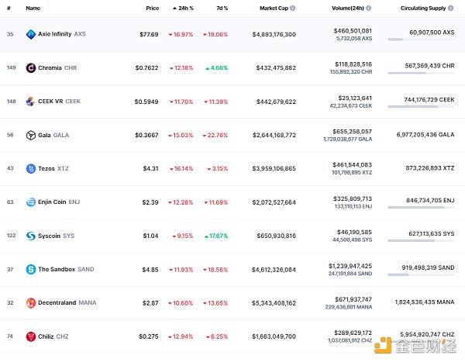
Task: Sort coins by the Price column header
Action: click(152, 9)
